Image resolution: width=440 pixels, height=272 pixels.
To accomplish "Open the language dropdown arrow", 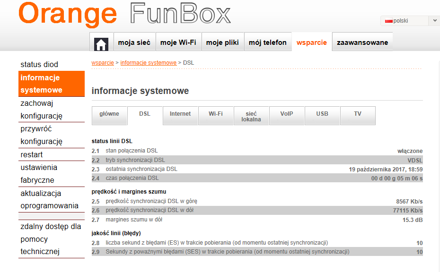I will point(435,20).
